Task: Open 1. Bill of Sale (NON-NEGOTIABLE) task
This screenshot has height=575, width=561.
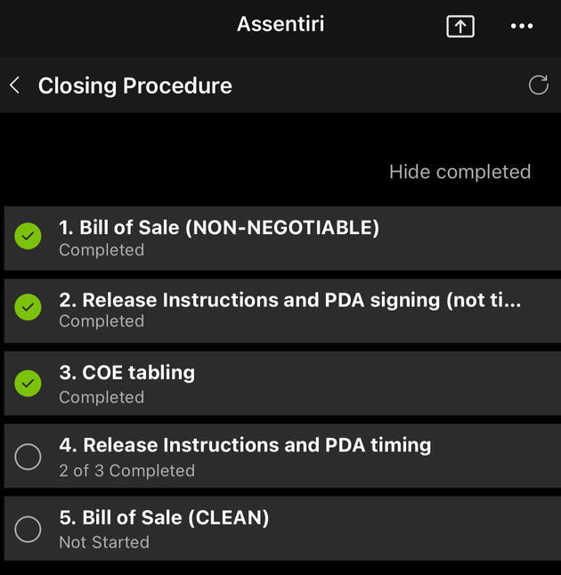Action: tap(219, 228)
